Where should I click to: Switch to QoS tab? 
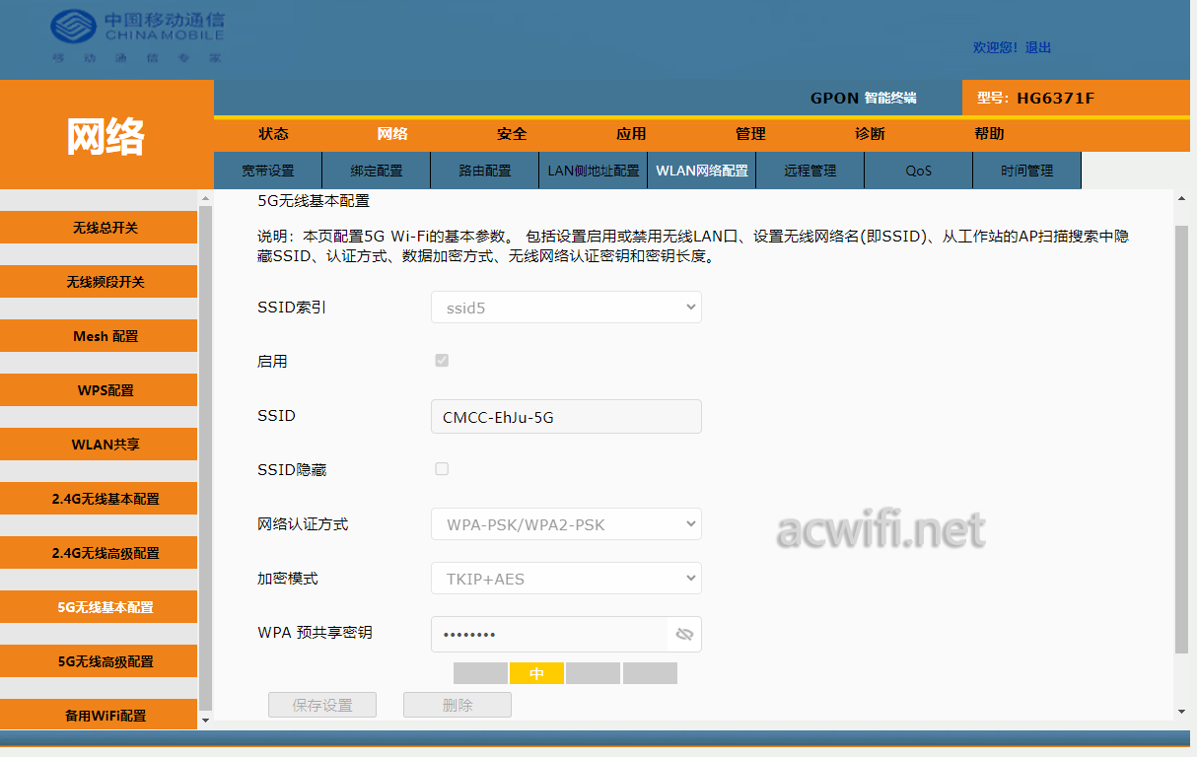[919, 171]
